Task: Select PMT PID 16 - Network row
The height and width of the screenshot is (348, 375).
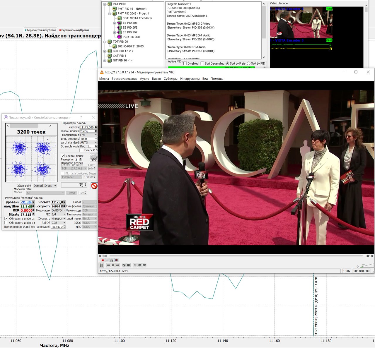Action: [132, 9]
